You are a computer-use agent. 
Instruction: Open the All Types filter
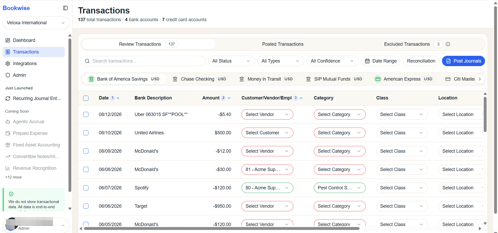pyautogui.click(x=281, y=61)
